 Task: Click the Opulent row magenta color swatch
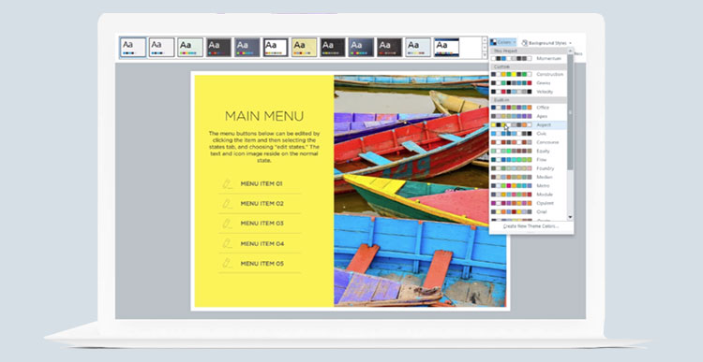(493, 203)
